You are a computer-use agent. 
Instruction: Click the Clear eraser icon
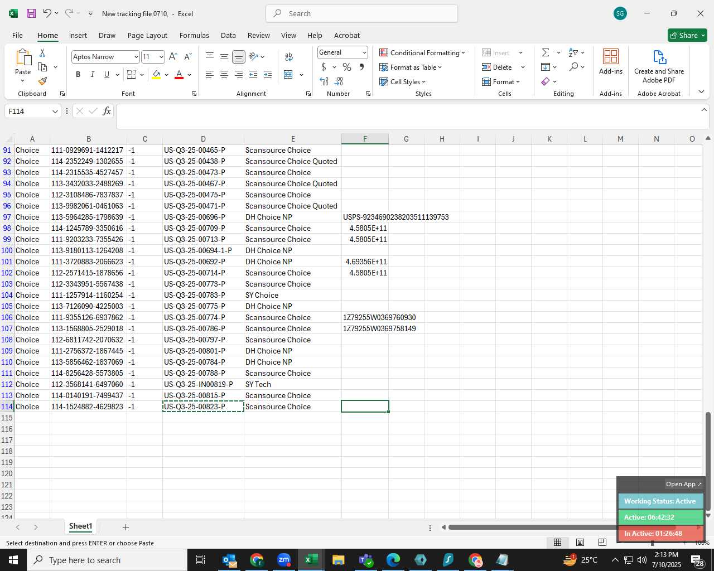tap(546, 81)
